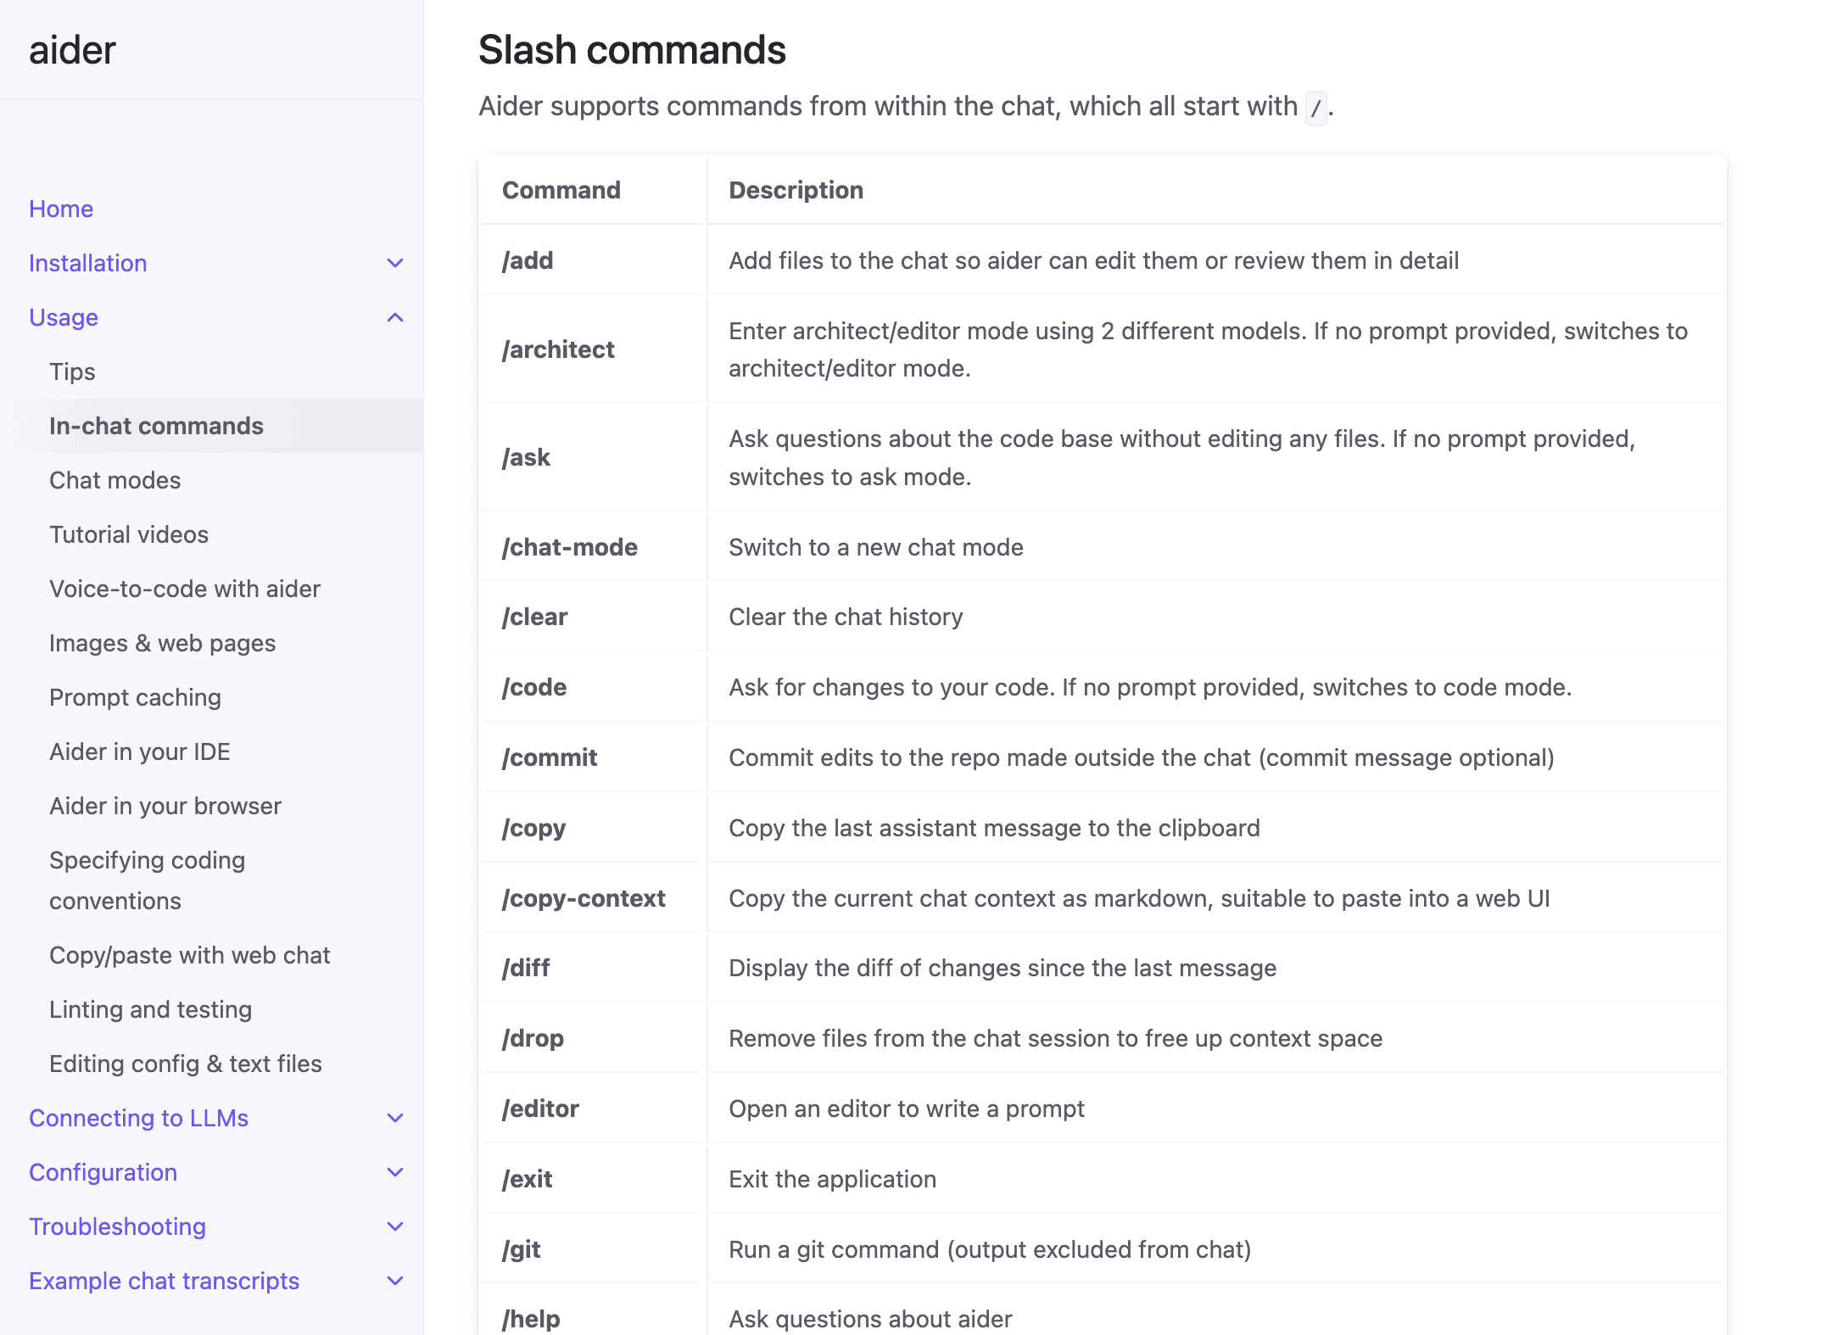Open the Home page link
Screen dimensions: 1832x1335
tap(60, 209)
